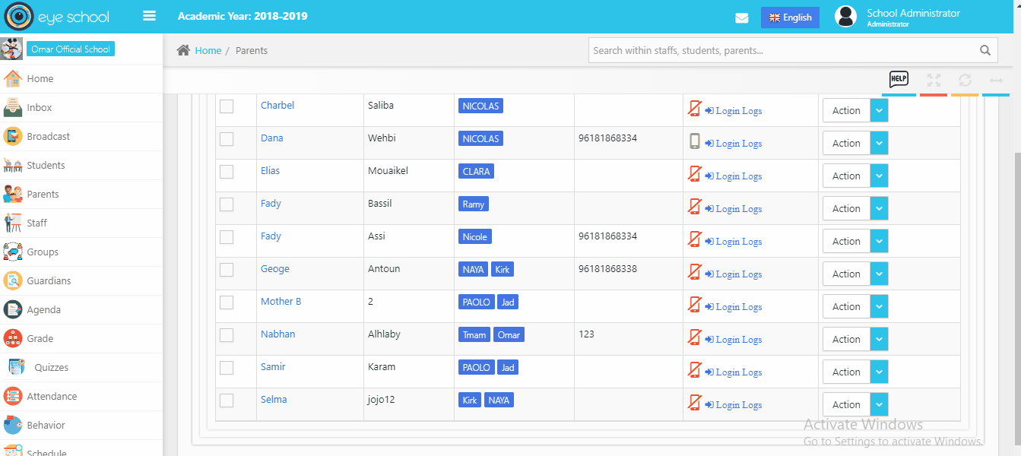
Task: Check the box for Fady Assi
Action: (227, 237)
